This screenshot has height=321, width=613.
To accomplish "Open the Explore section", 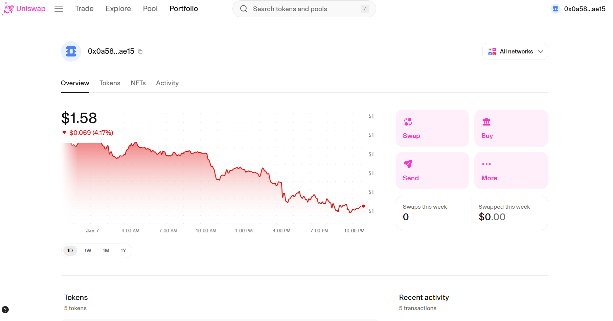I will [118, 8].
